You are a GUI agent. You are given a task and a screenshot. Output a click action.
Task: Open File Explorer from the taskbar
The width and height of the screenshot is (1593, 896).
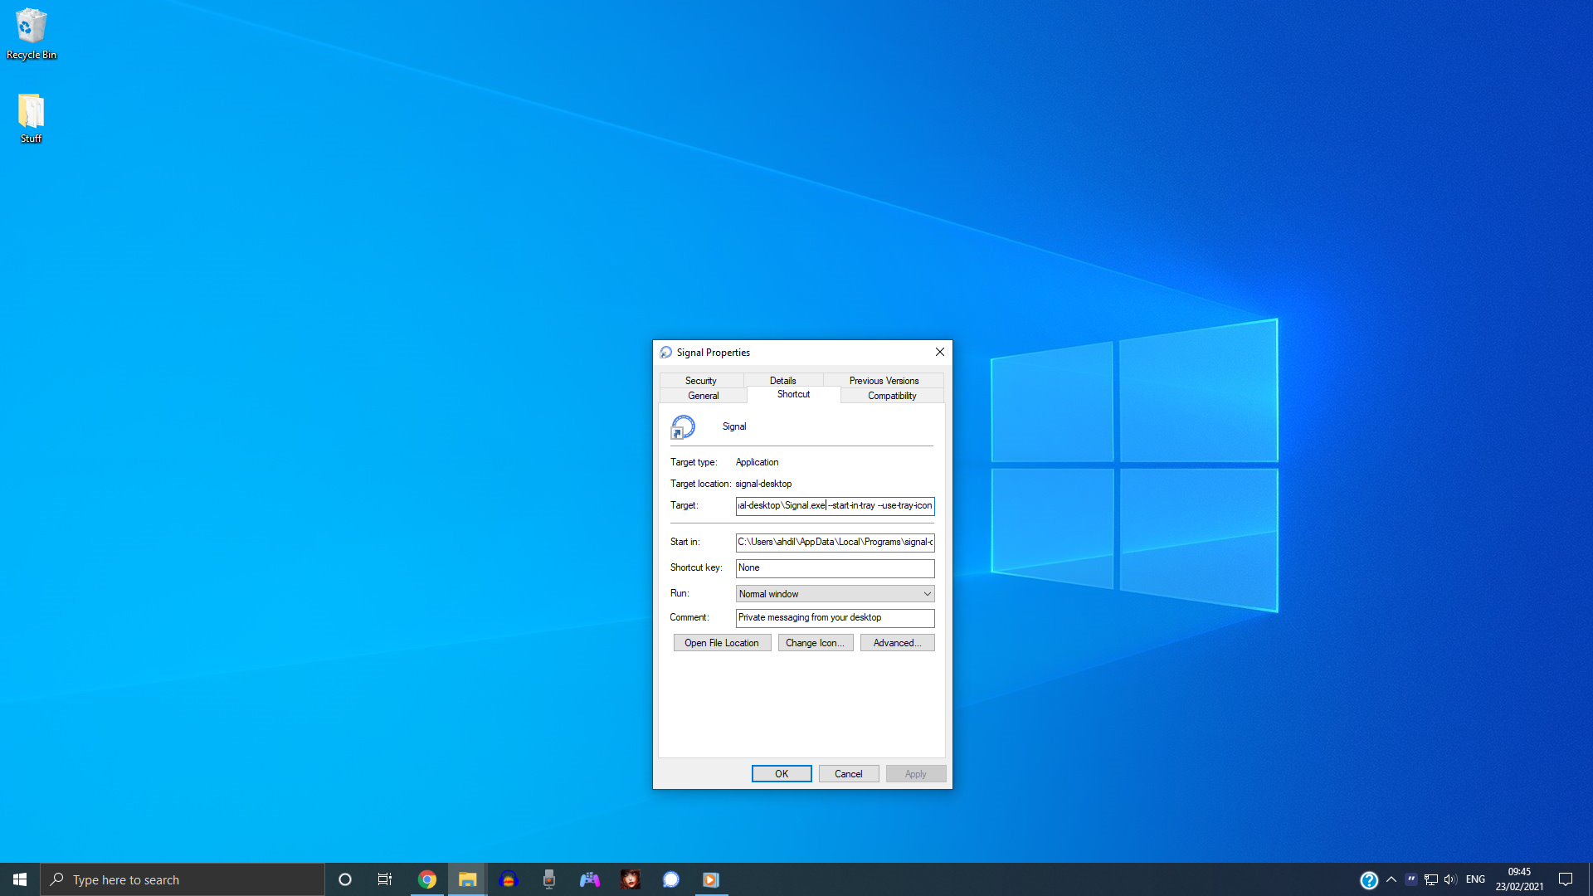[467, 879]
